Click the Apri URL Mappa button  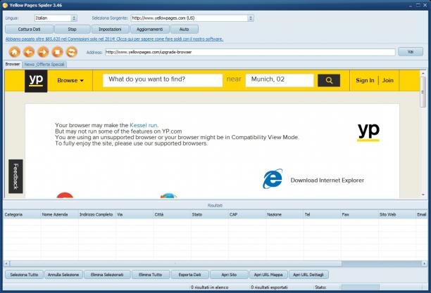pyautogui.click(x=268, y=275)
